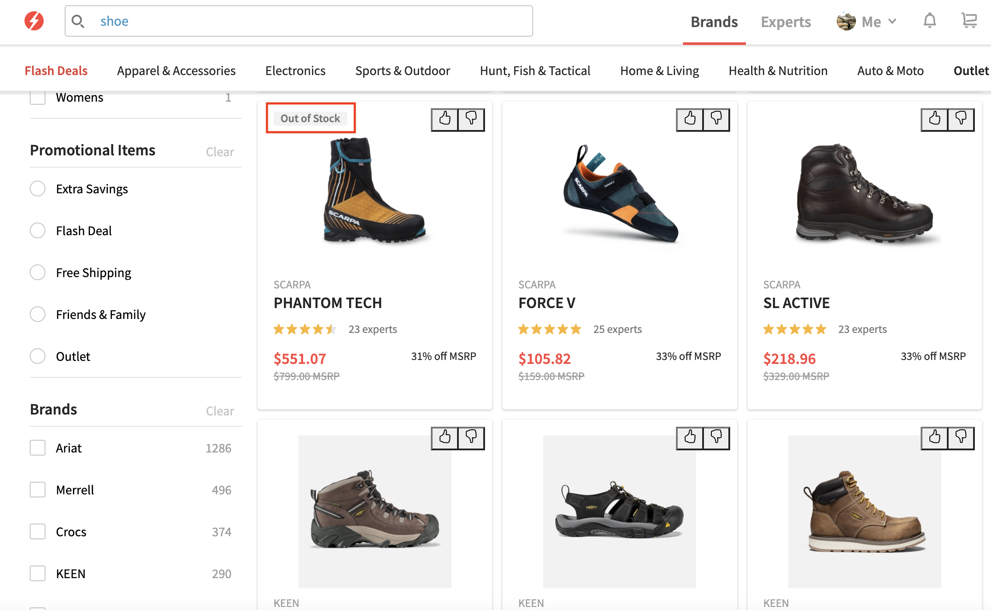Click the Out of Stock badge
991x610 pixels.
pos(310,118)
